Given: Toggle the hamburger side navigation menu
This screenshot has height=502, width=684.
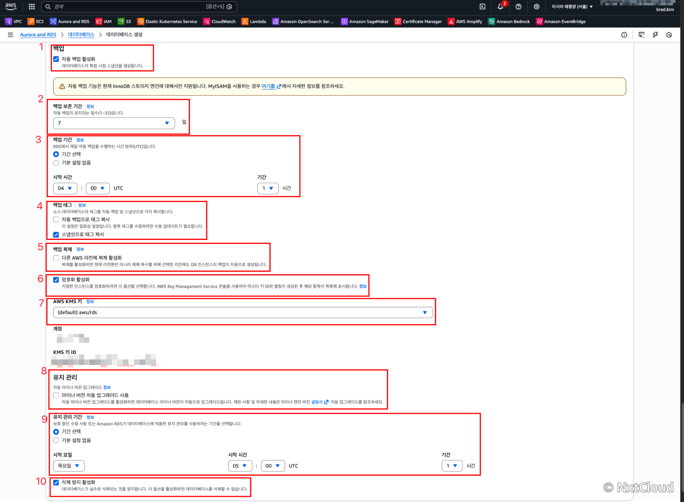Looking at the screenshot, I should click(x=10, y=35).
